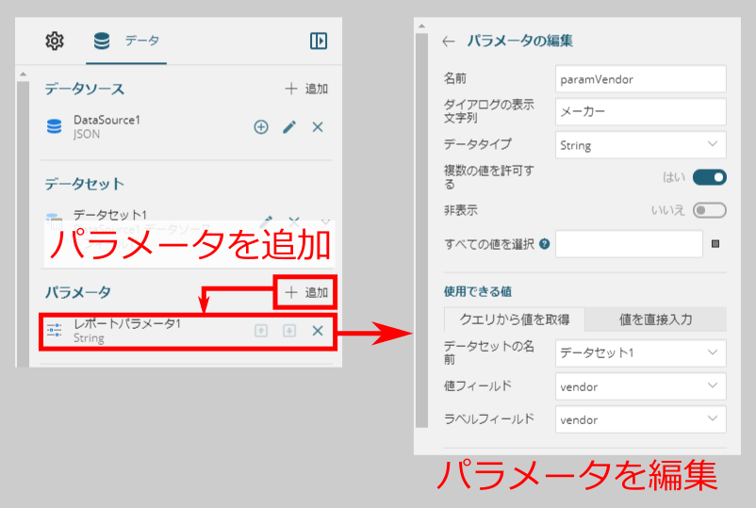Click the すべての値を選択 input field

629,244
